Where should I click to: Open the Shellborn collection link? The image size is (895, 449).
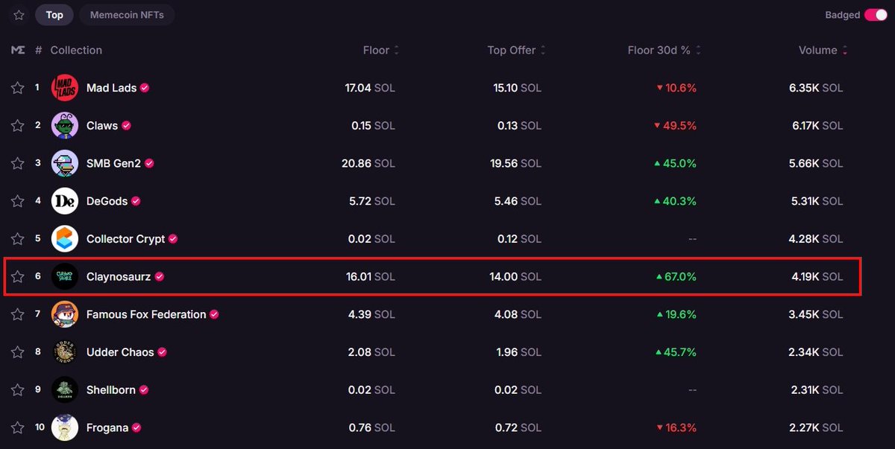tap(111, 389)
